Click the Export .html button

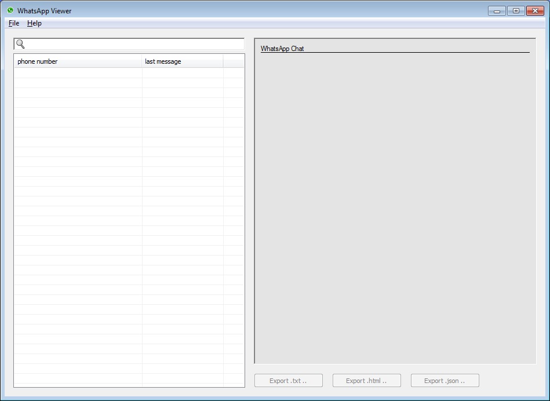(x=366, y=381)
